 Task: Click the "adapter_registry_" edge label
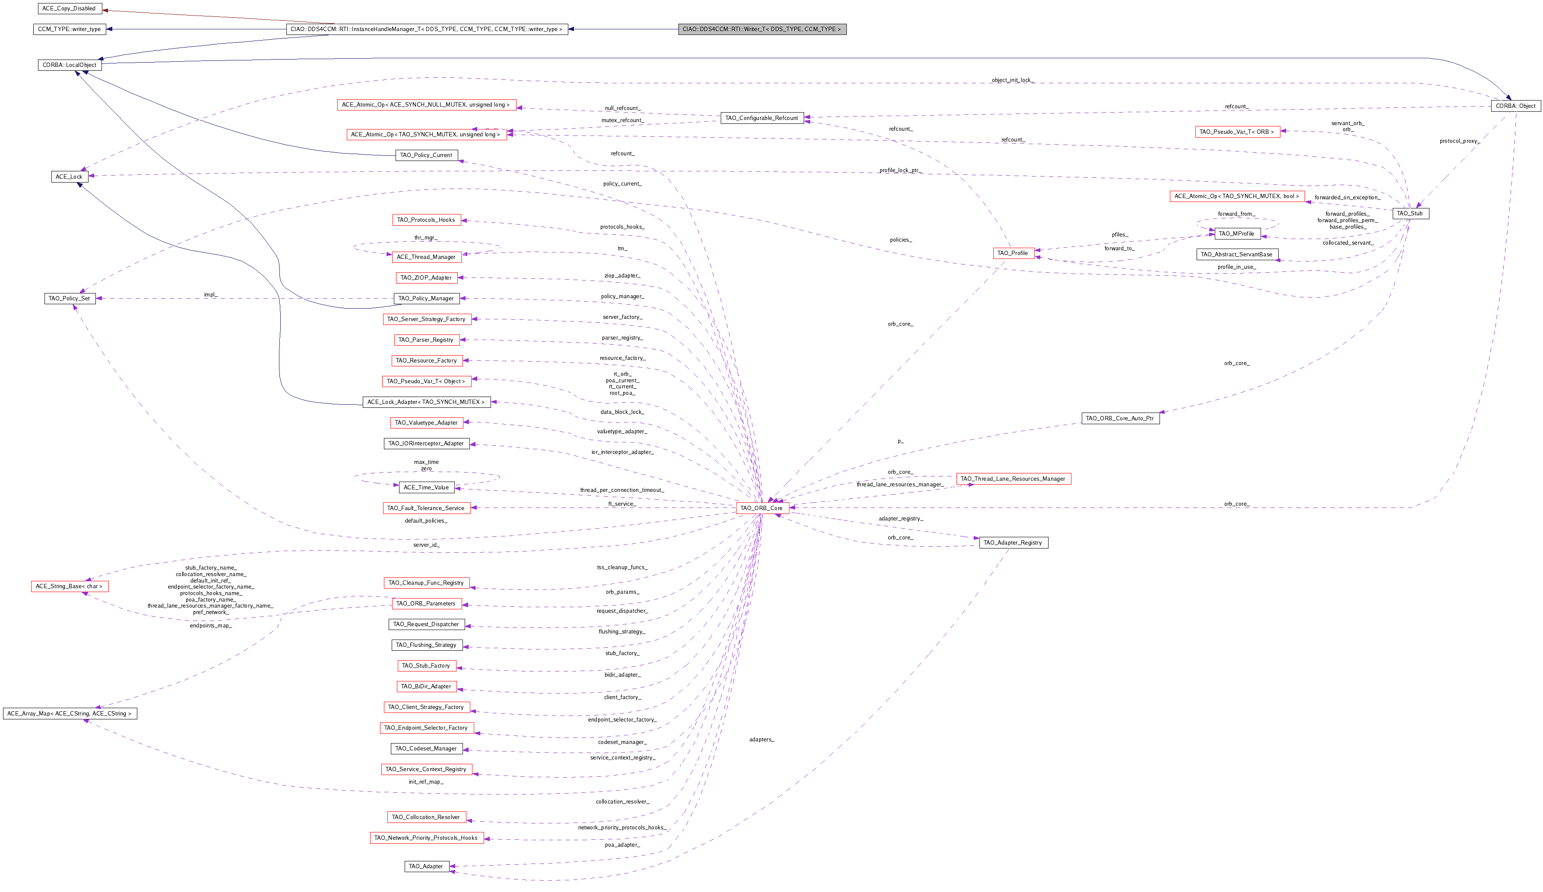pos(901,519)
